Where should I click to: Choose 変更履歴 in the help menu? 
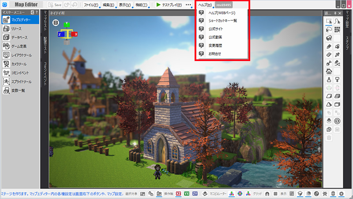coord(215,45)
